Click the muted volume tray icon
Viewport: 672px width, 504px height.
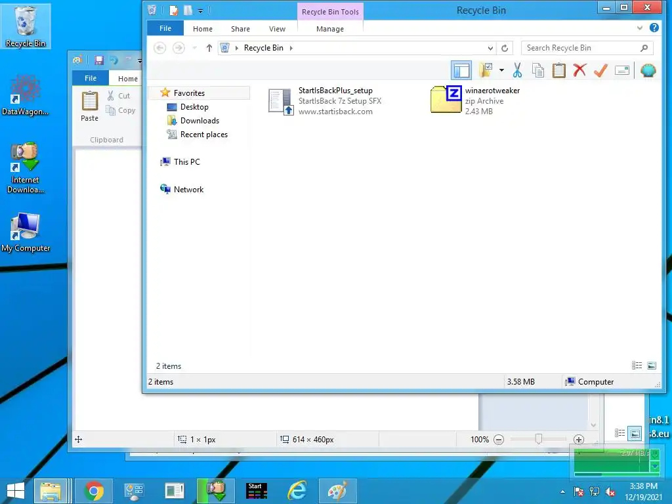(610, 492)
